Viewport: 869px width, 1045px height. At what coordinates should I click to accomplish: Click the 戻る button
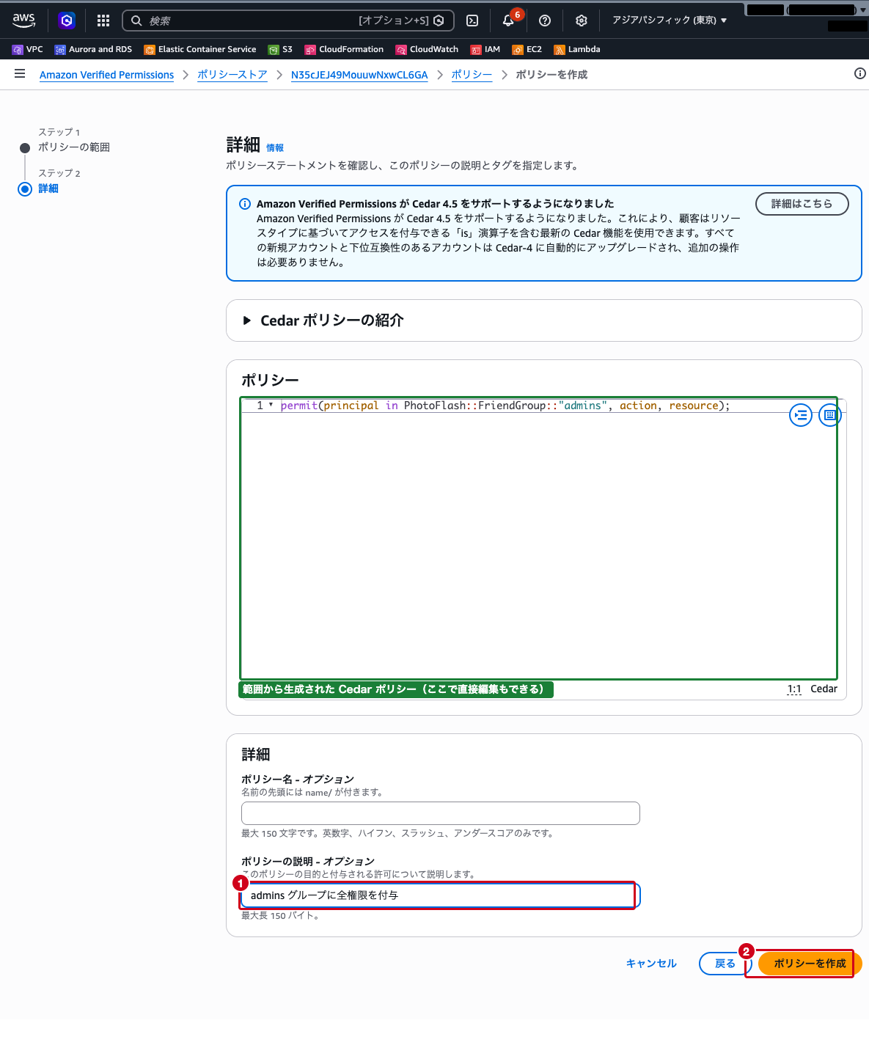(725, 964)
